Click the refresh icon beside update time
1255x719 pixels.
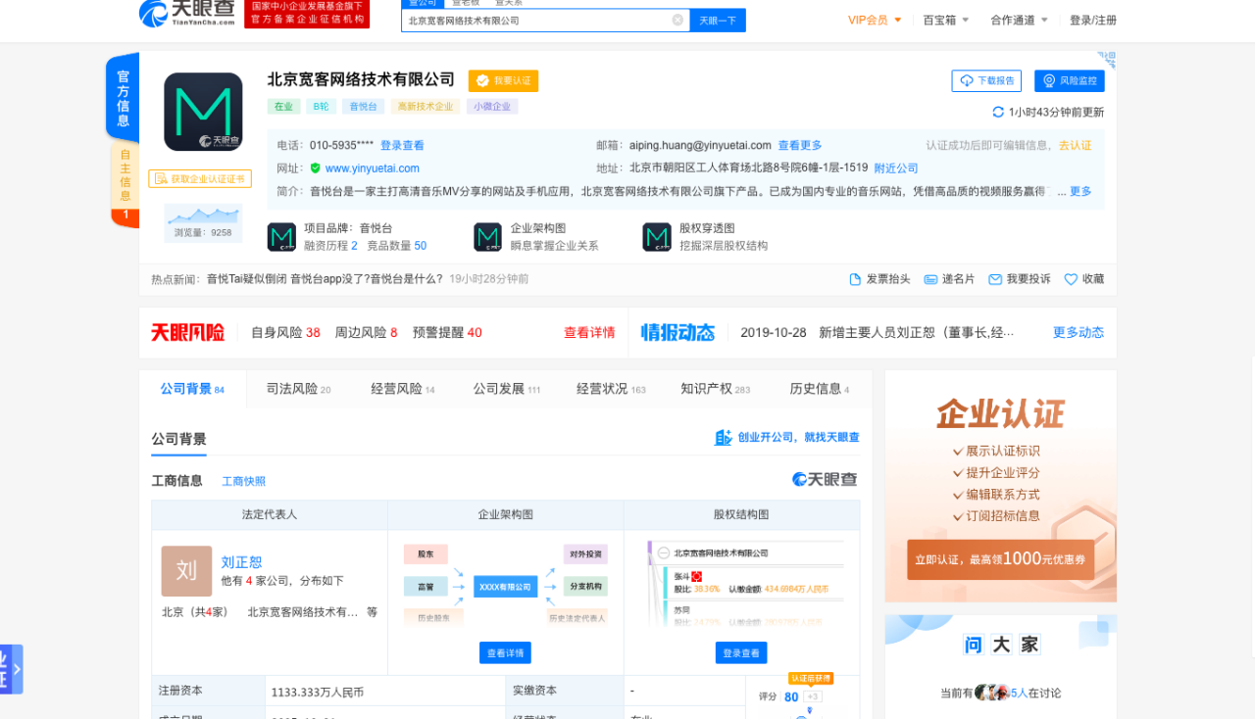coord(998,112)
